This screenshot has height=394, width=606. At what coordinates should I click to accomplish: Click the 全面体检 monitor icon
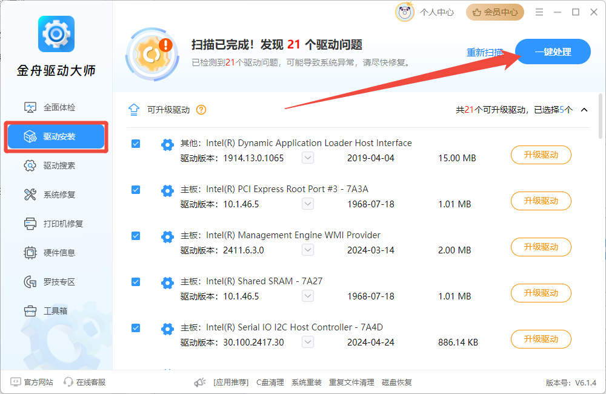(x=30, y=107)
